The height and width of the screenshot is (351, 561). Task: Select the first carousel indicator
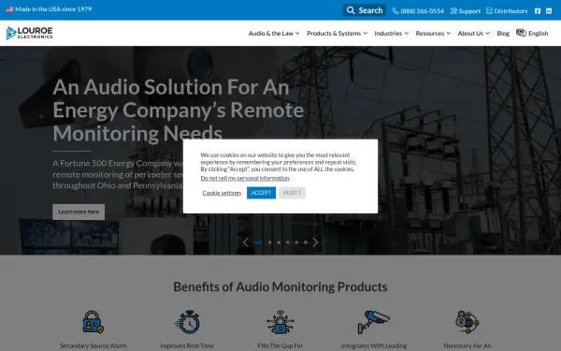(x=258, y=242)
